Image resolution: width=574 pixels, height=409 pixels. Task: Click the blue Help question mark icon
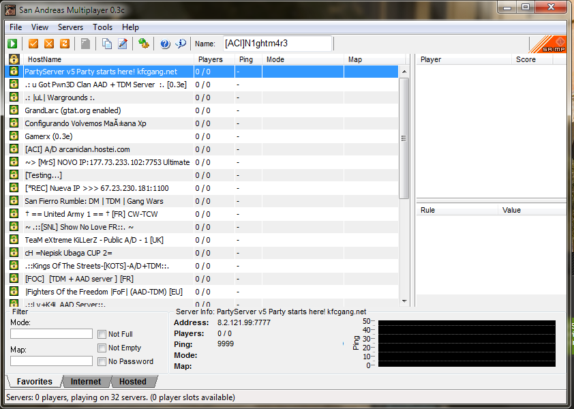click(x=165, y=44)
